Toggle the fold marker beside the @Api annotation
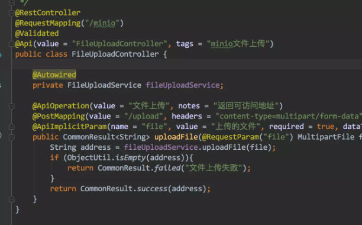 point(12,44)
